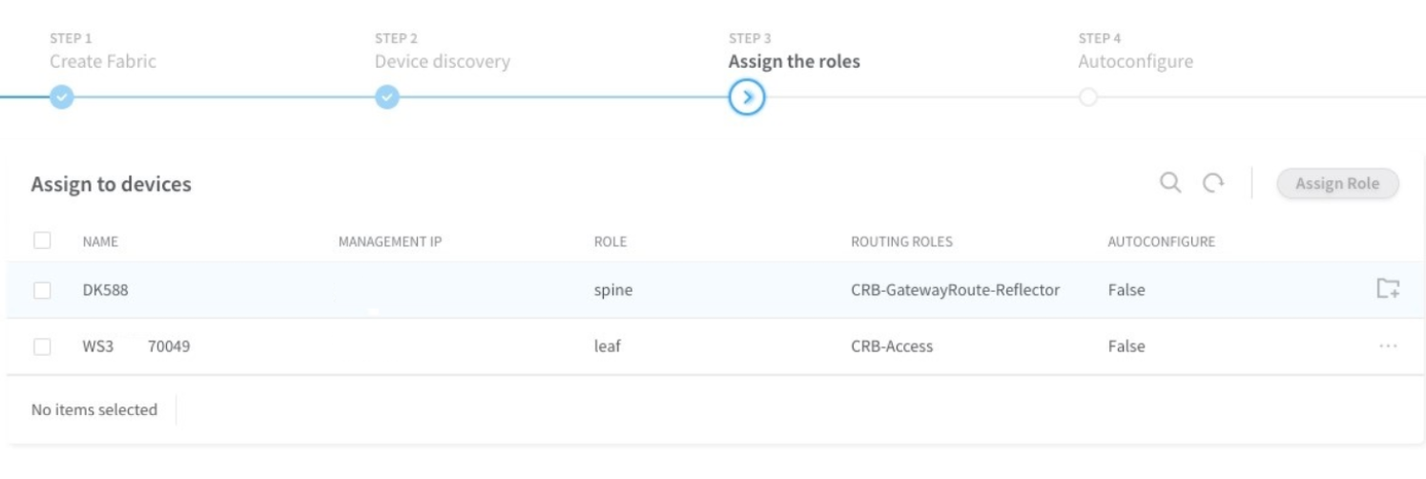Screen dimensions: 1426x479
Task: Click Step 2 completed checkmark circle
Action: pos(386,97)
